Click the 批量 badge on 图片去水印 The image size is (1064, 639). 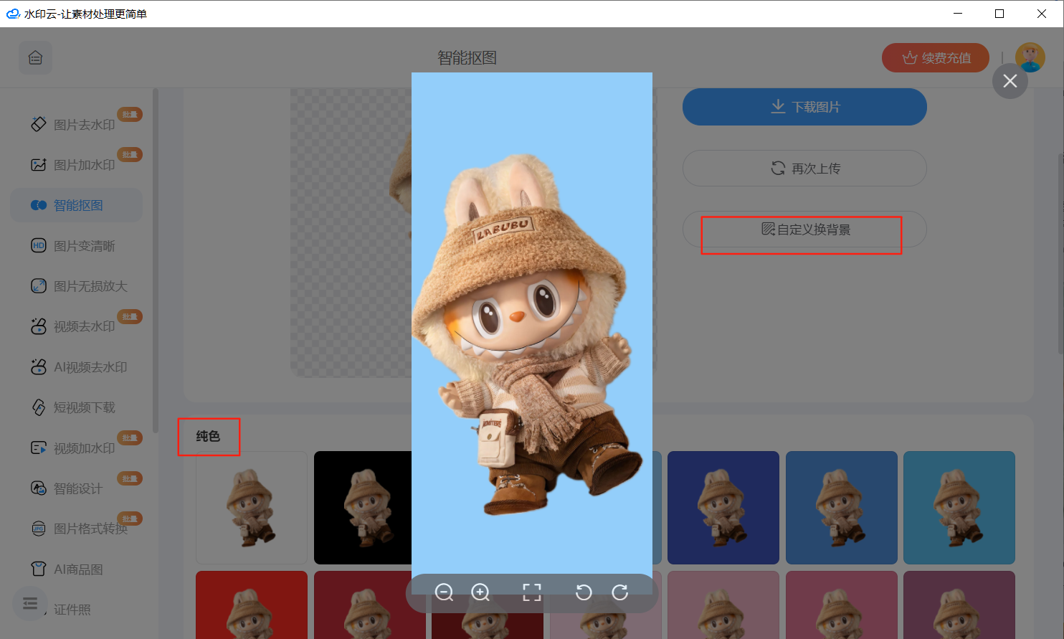click(x=130, y=114)
